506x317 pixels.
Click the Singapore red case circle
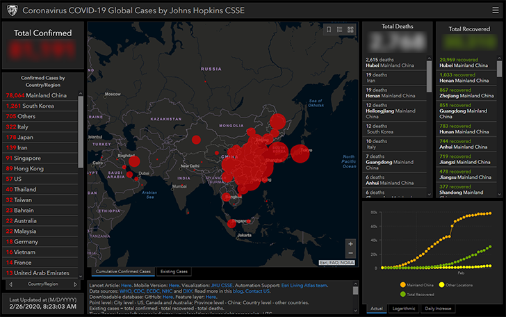click(x=231, y=223)
